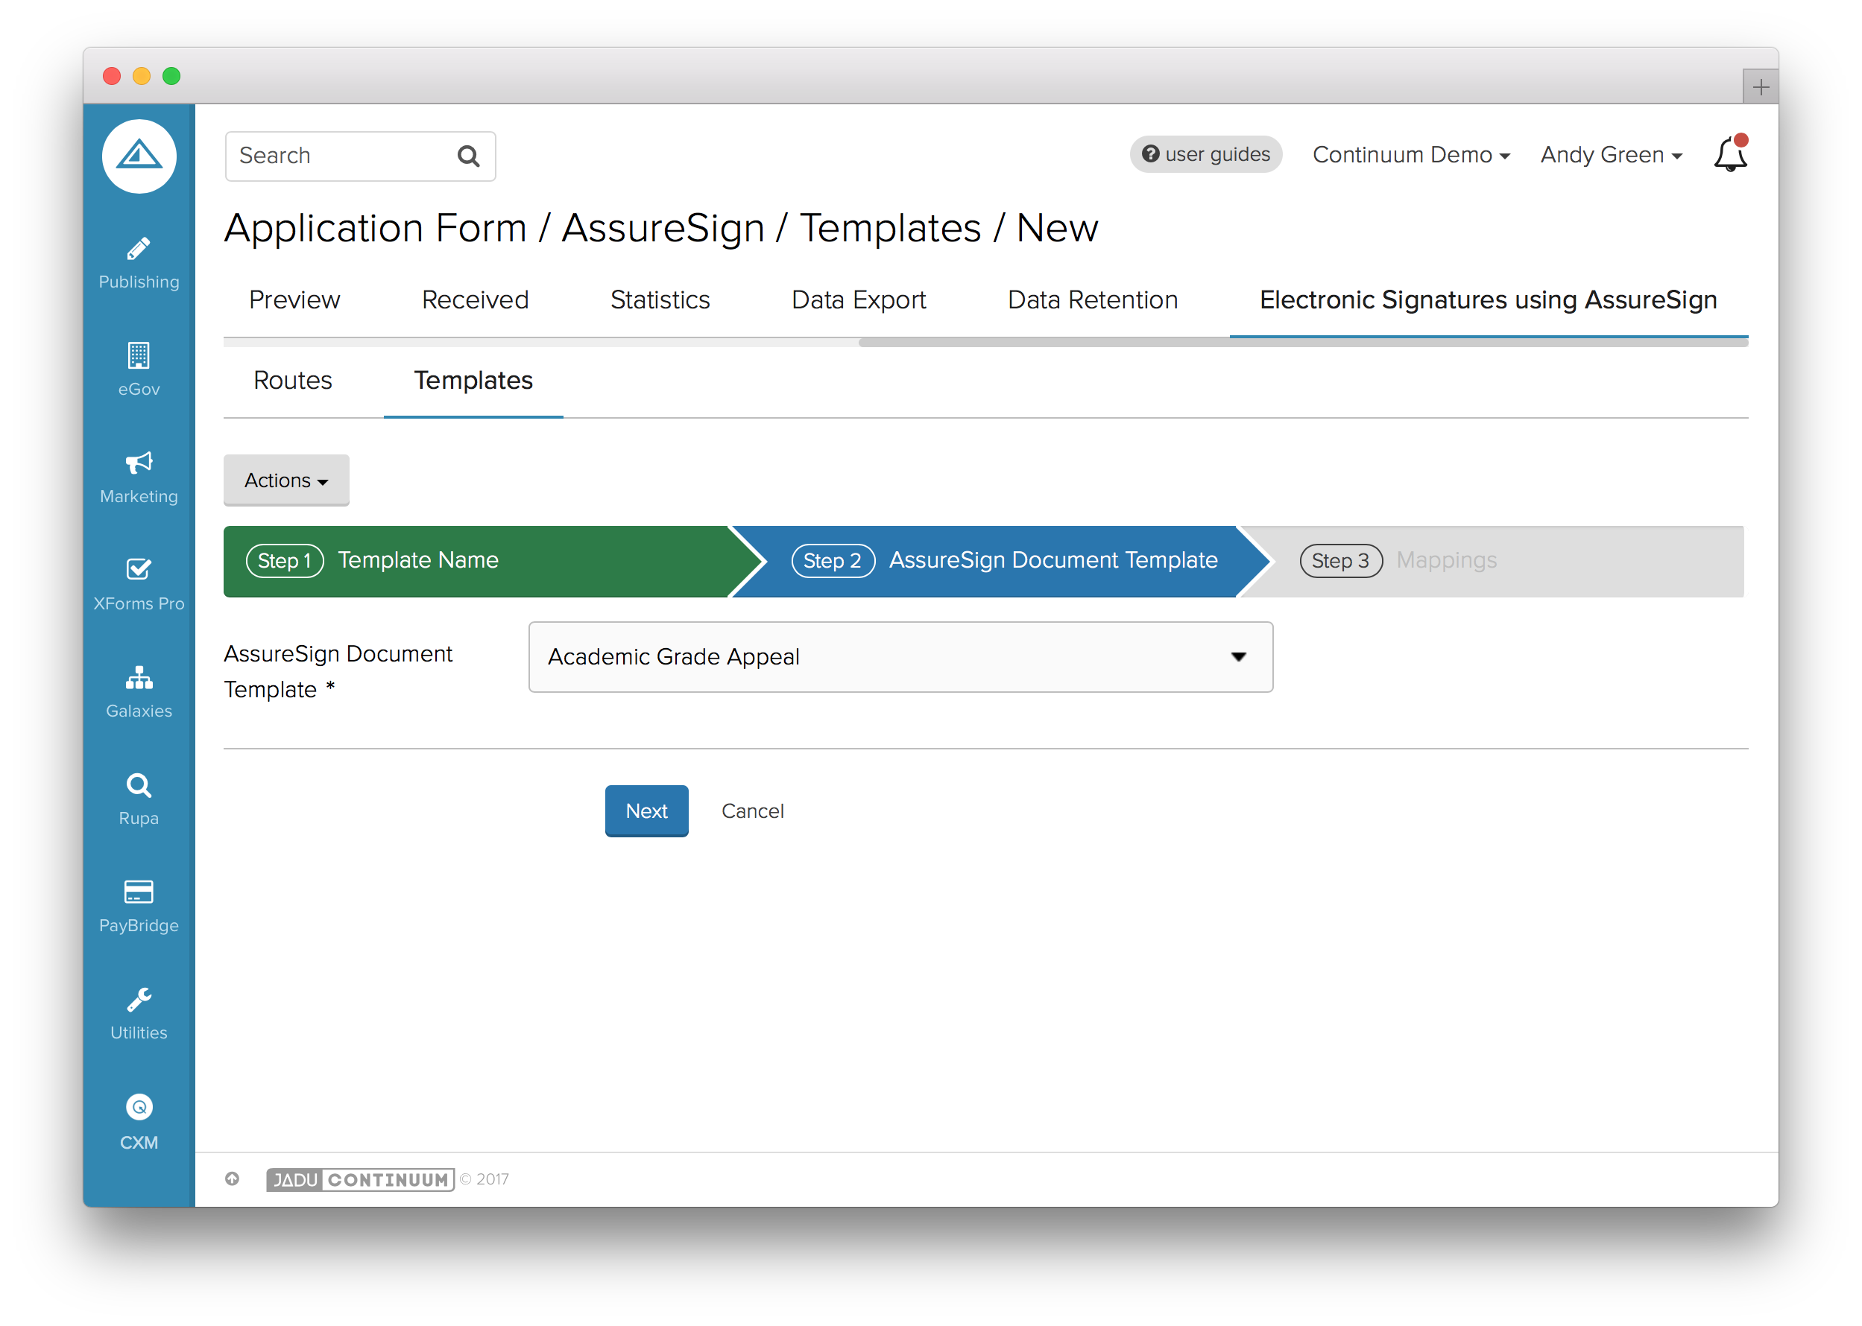Click the horizontal tab scrollbar
The width and height of the screenshot is (1862, 1326).
click(x=1302, y=343)
